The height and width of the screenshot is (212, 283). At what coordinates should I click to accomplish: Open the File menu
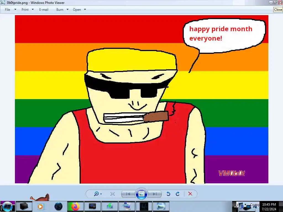click(7, 10)
